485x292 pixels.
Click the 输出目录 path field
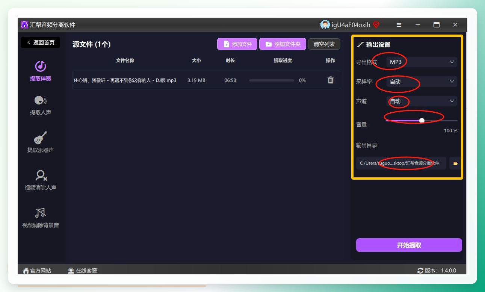tap(401, 163)
